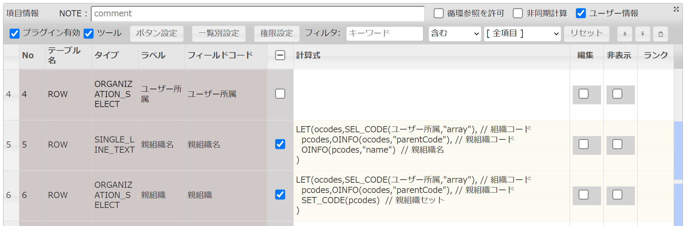Click the 計算式 column header
The width and height of the screenshot is (688, 226).
[431, 57]
